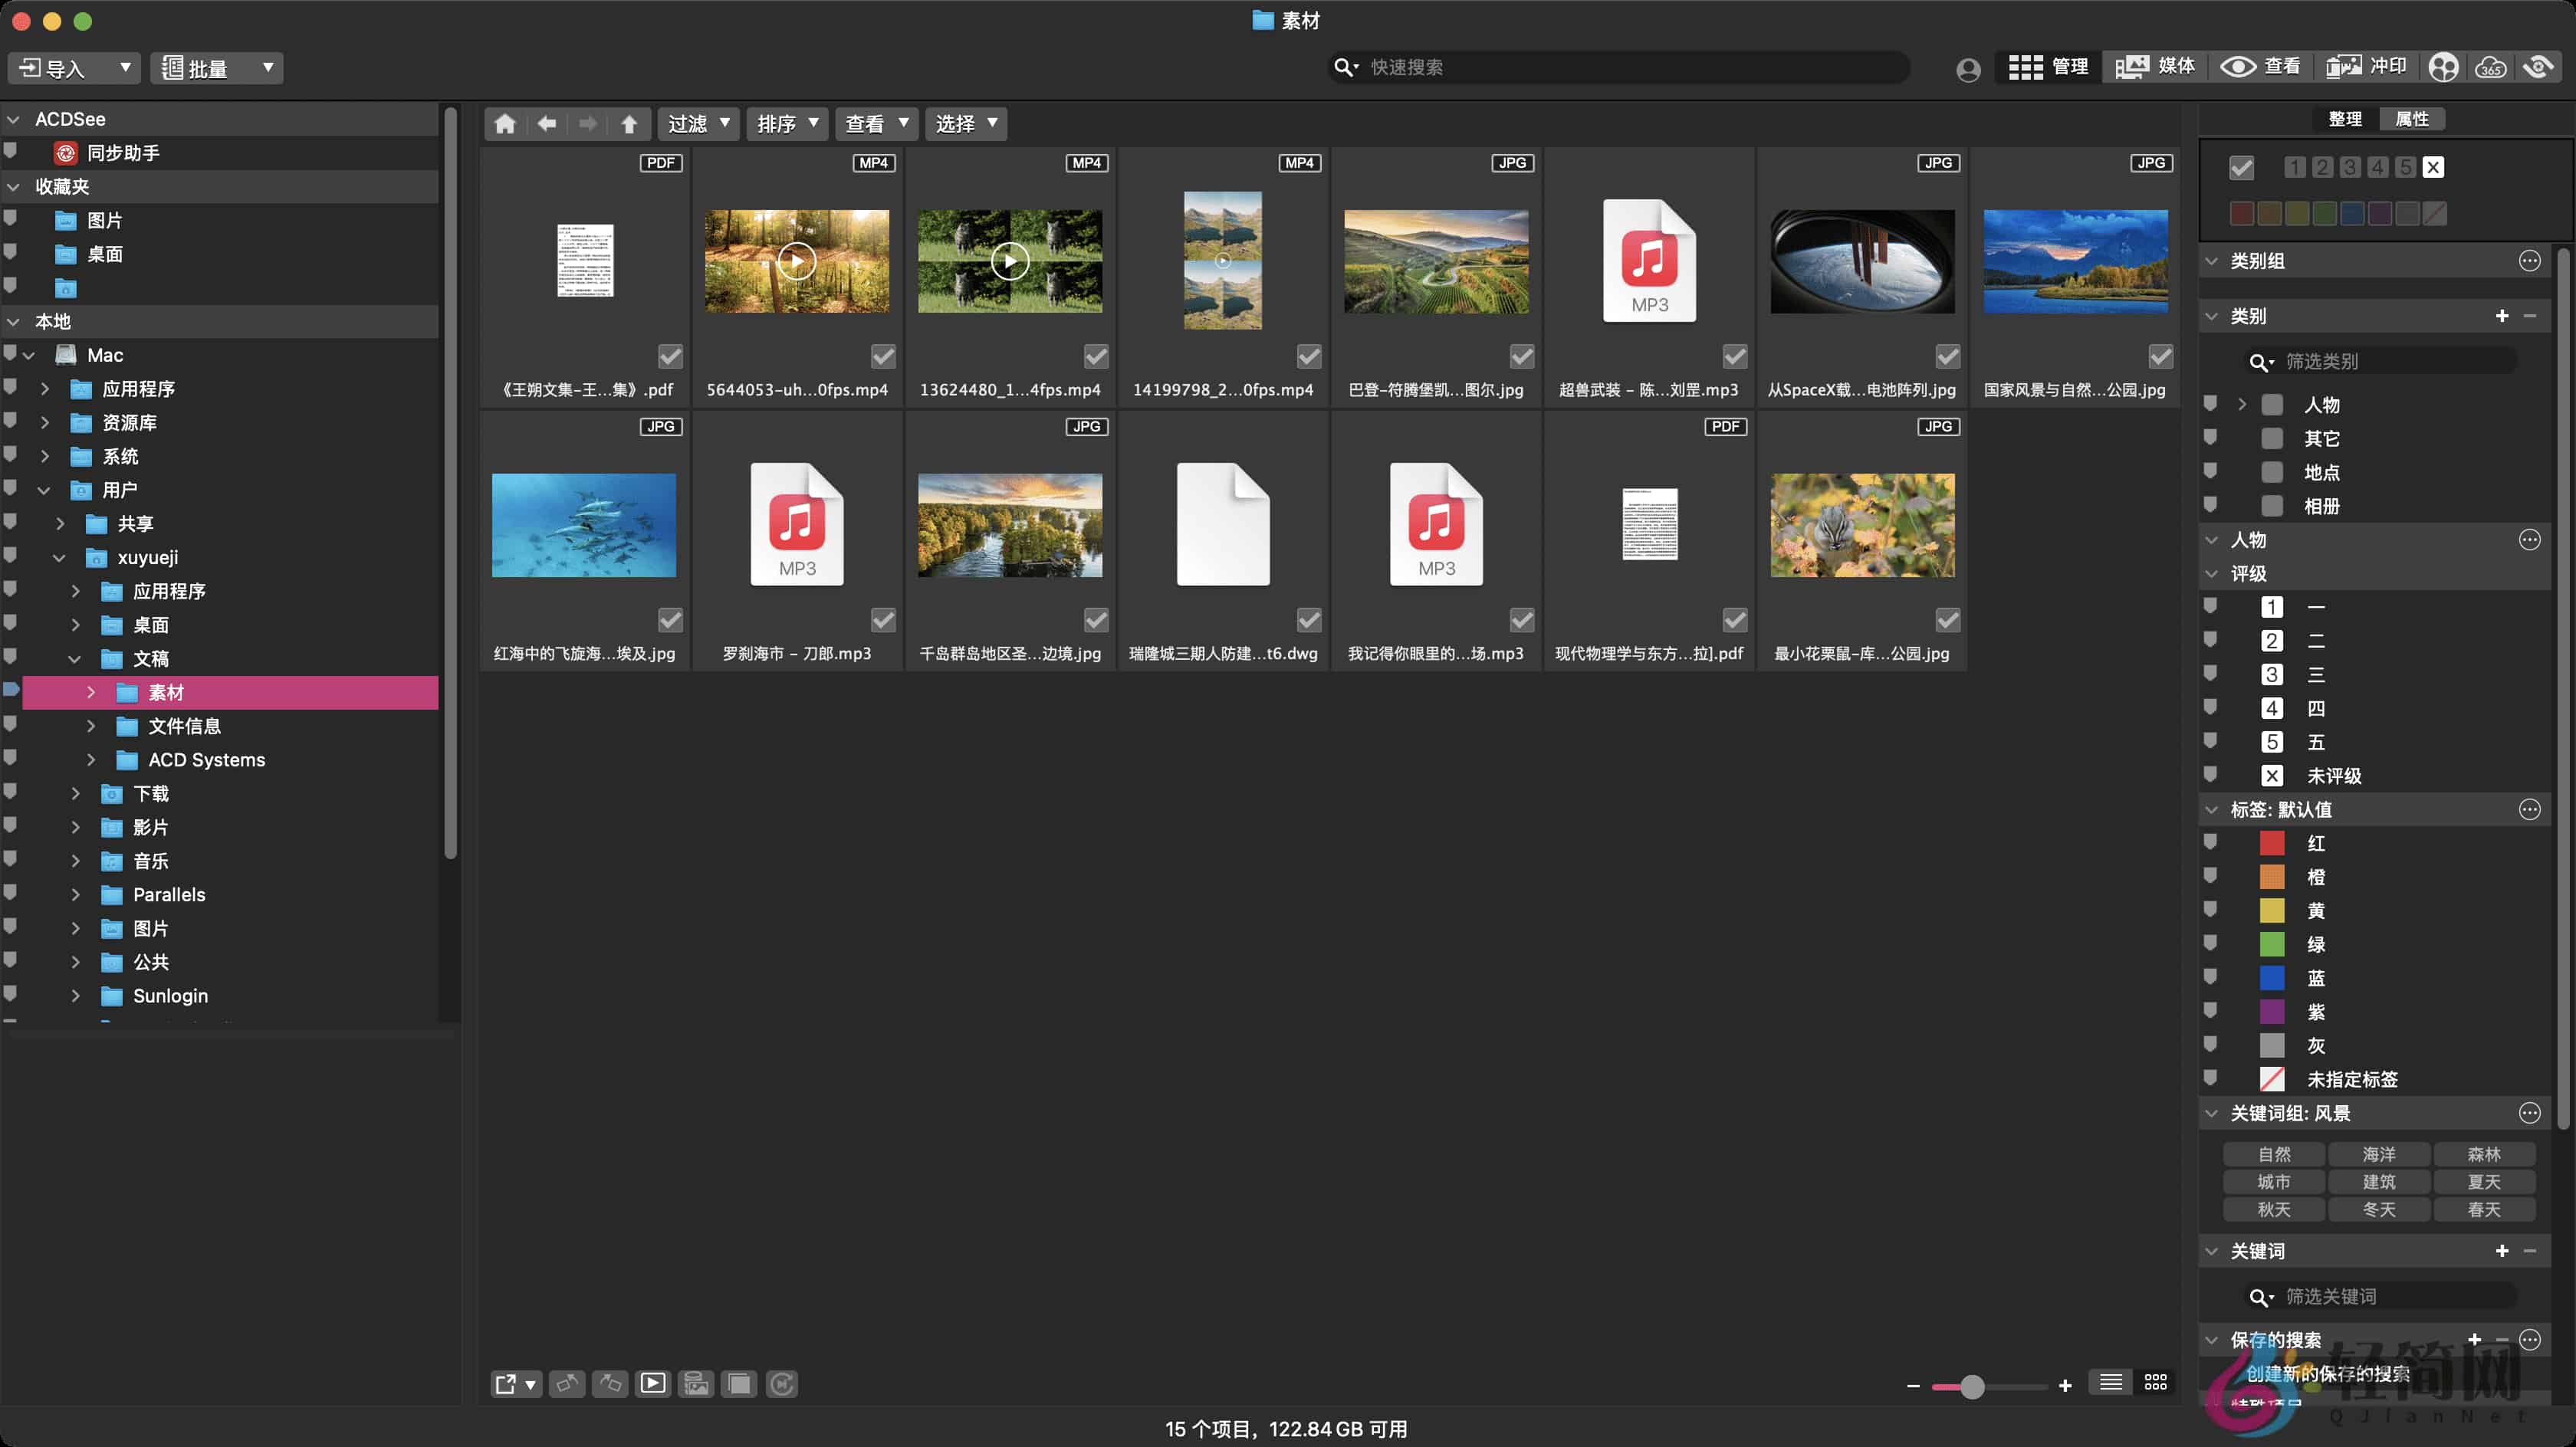Expand the ACD Systems folder
Screen dimensions: 2576x1447
(91, 760)
